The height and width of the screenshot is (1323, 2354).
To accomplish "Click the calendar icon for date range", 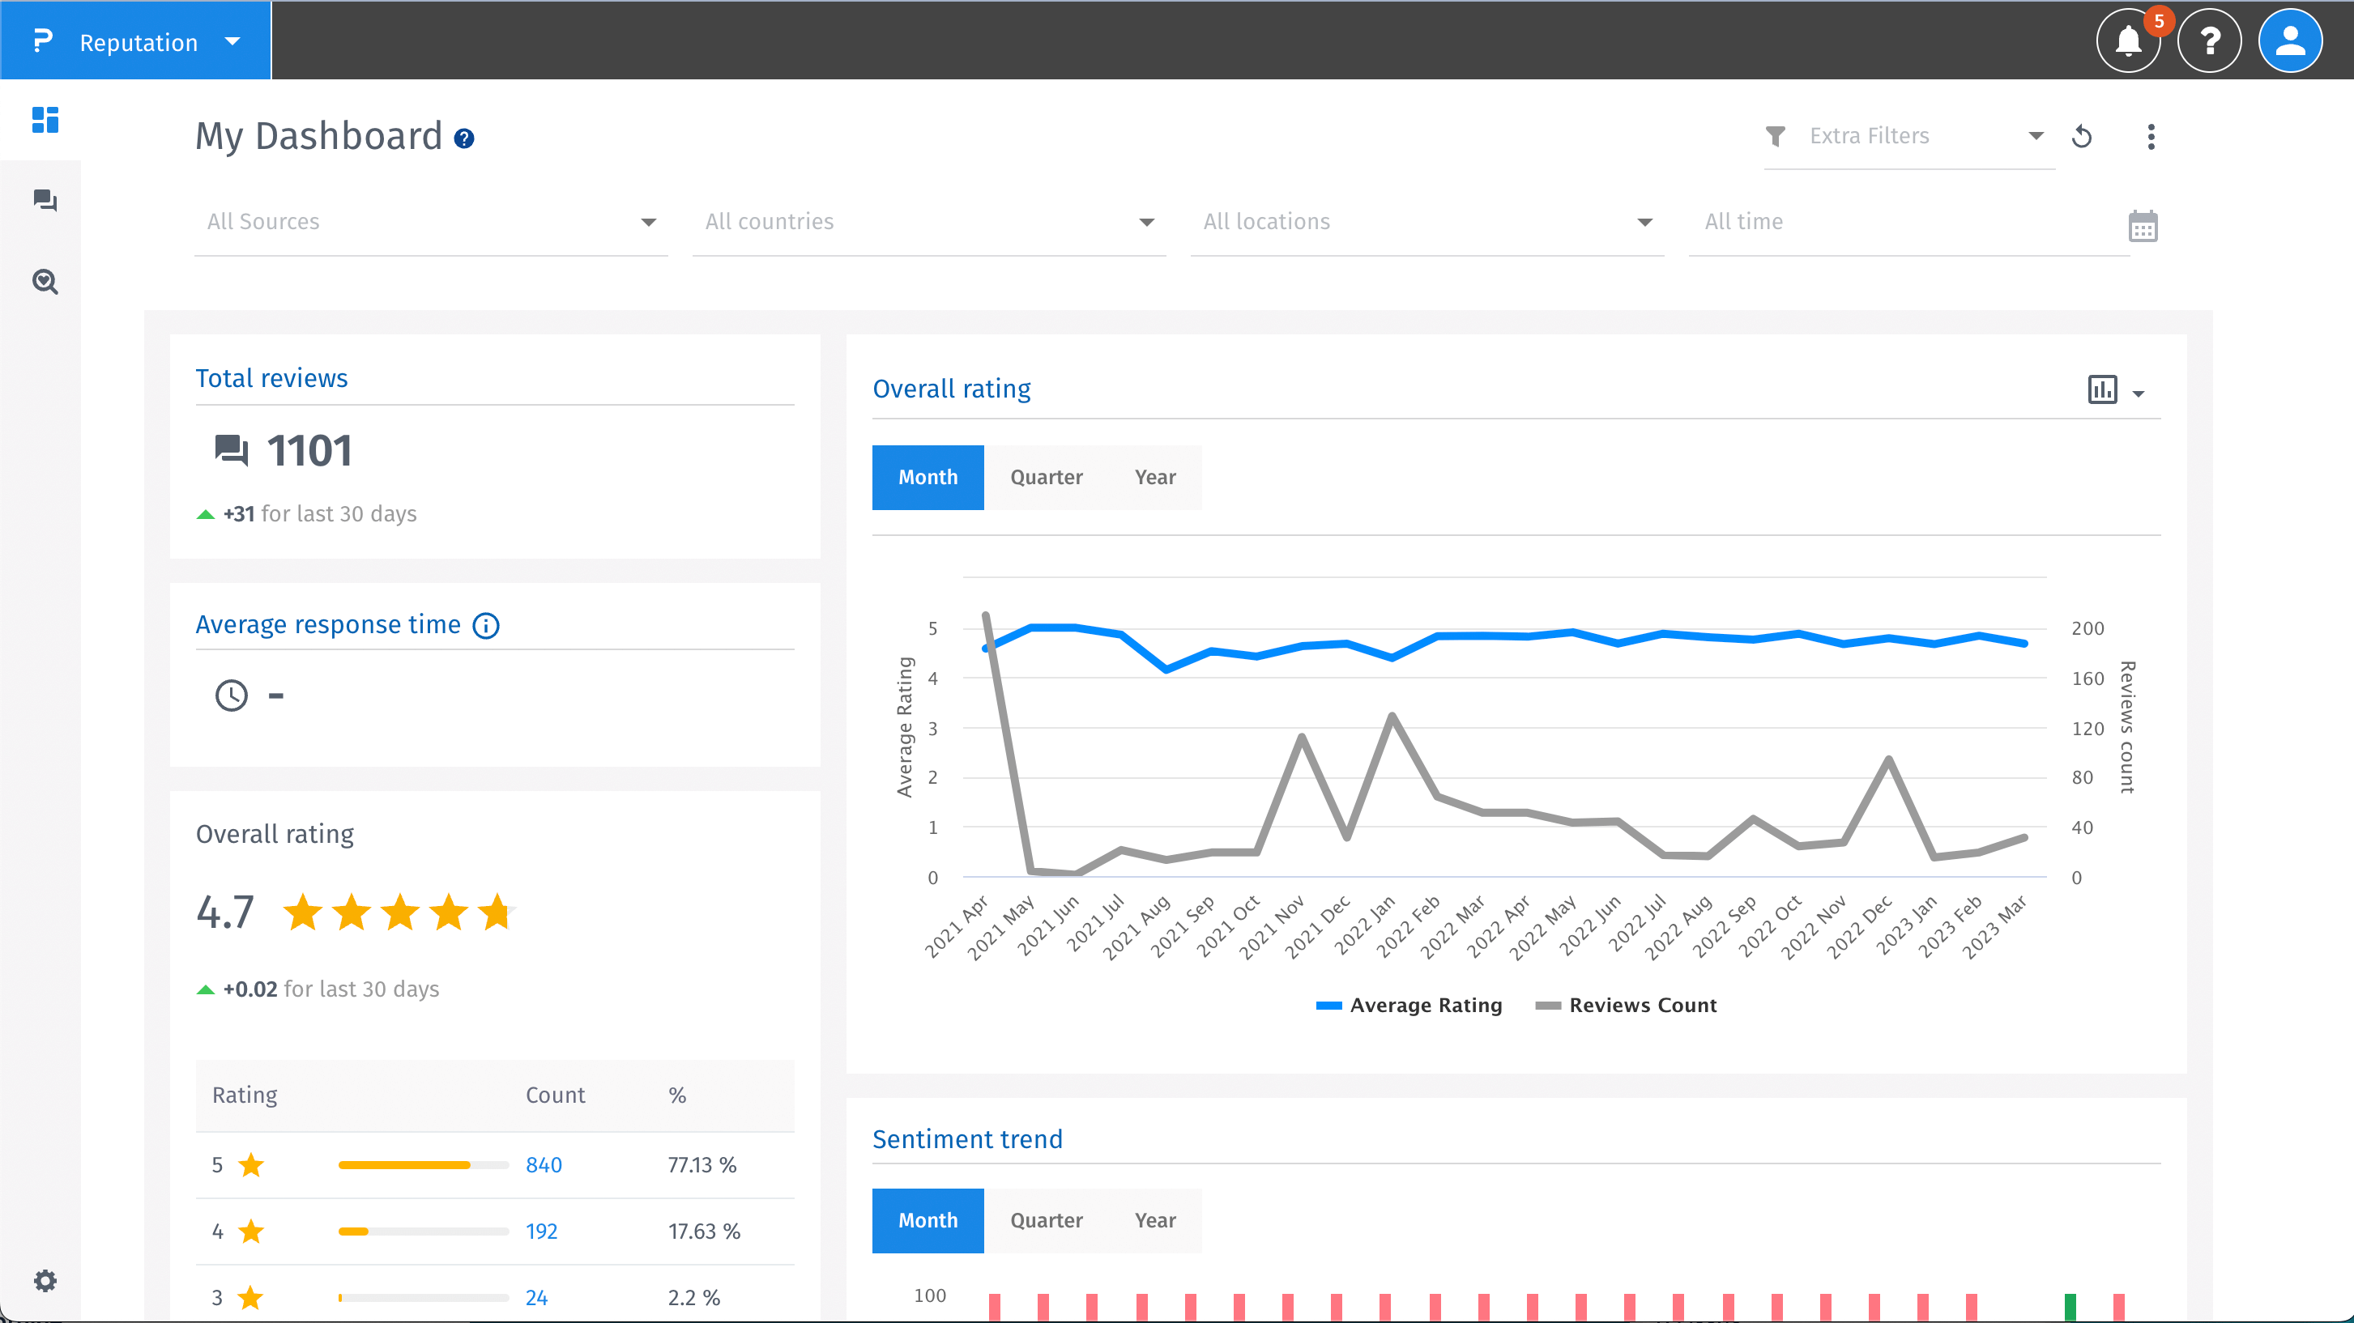I will pos(2142,226).
